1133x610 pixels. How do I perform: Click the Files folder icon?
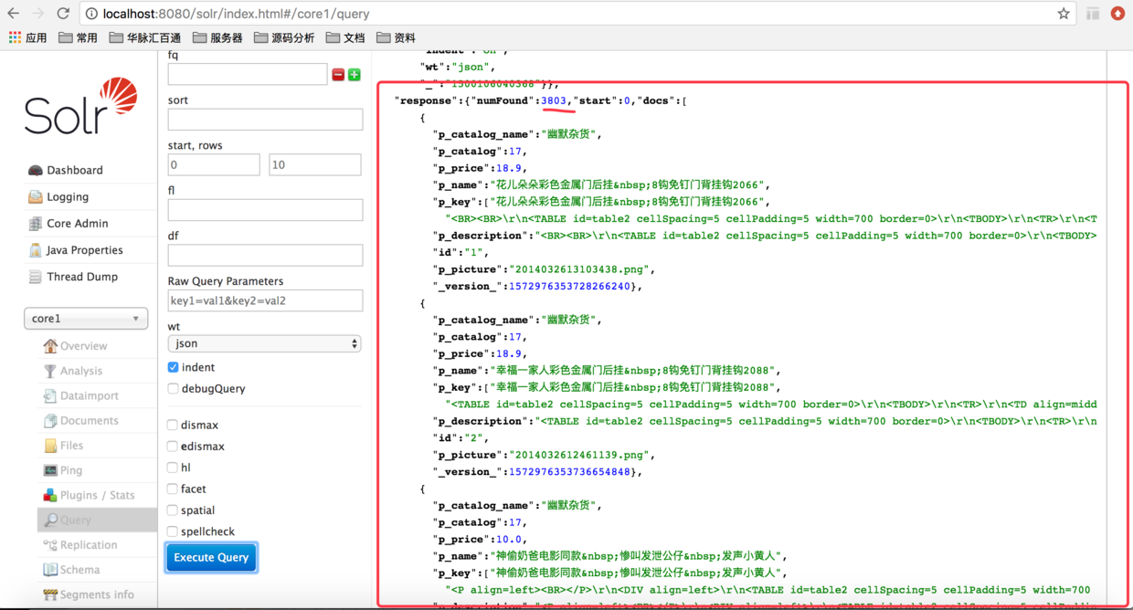coord(50,445)
